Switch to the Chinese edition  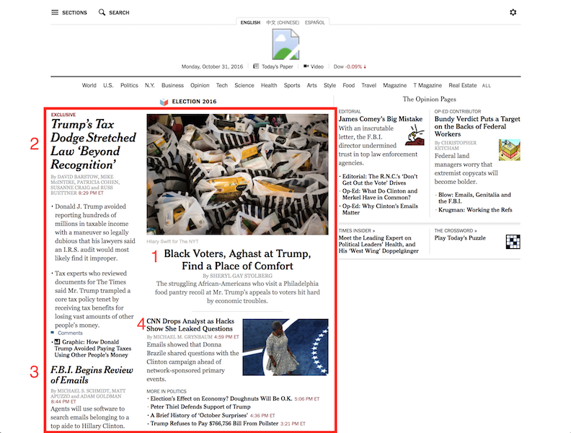(283, 22)
